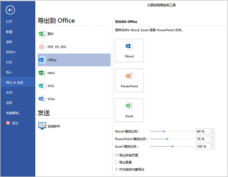Click the 退出 label in sidebar
This screenshot has height=177, width=228.
click(x=15, y=123)
